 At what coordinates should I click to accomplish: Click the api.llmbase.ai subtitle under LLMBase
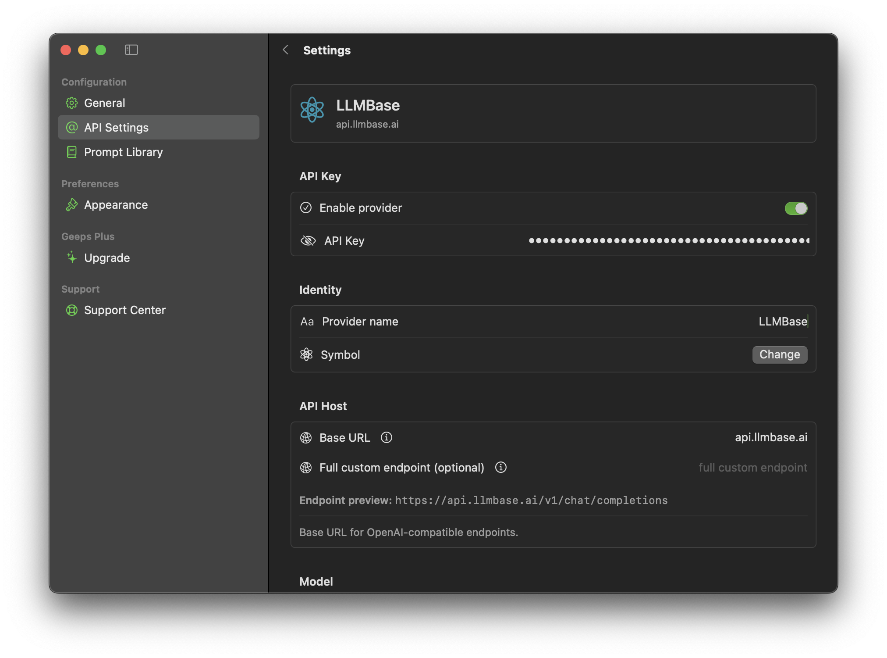pos(367,125)
